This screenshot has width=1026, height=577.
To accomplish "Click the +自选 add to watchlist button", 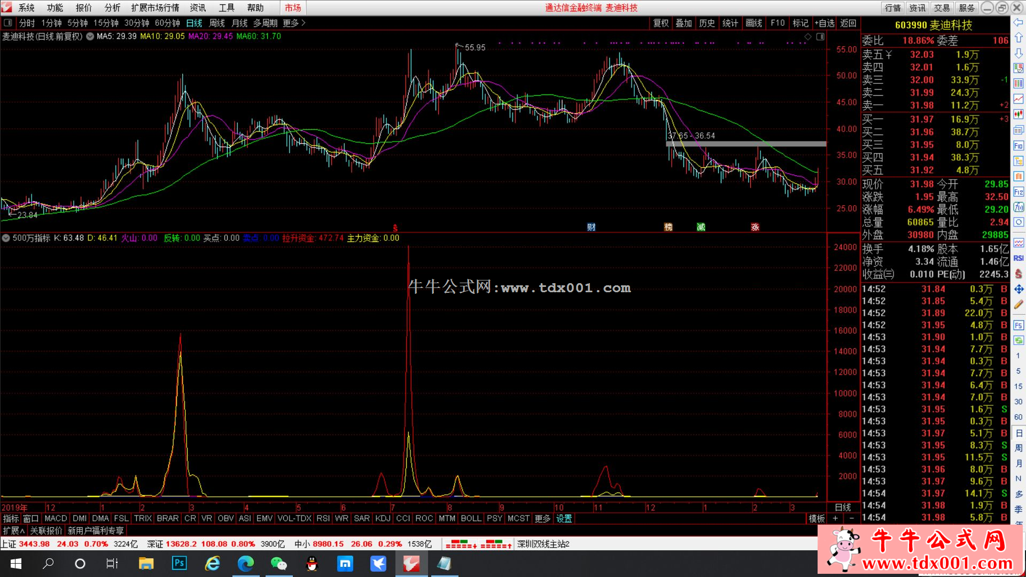I will point(825,23).
